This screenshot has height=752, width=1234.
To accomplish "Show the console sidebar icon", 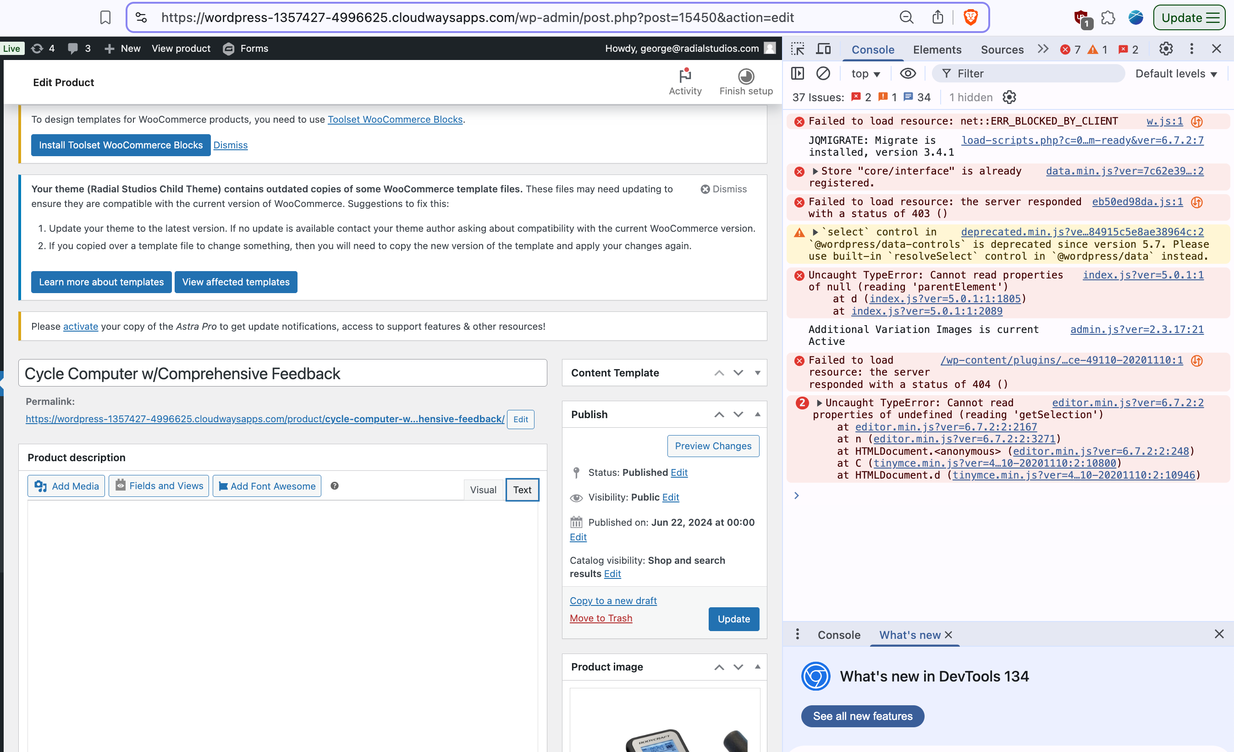I will tap(797, 74).
